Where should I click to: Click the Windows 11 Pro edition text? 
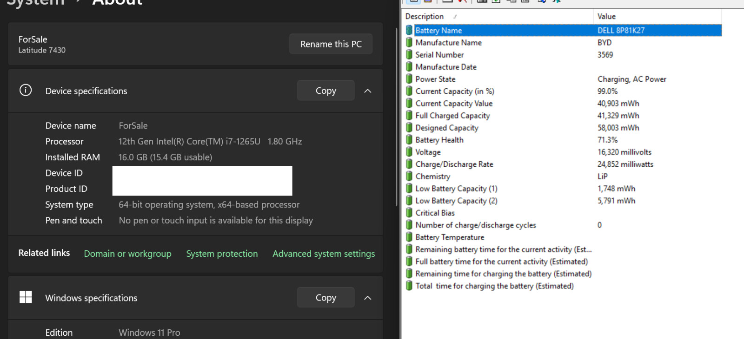click(149, 332)
